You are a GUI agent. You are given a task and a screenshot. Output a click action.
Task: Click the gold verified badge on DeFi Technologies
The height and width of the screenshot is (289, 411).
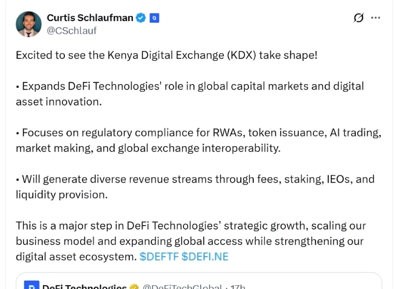point(134,287)
